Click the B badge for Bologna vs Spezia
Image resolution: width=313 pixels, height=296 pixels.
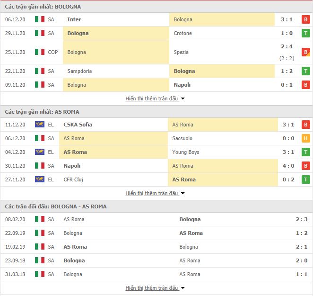pyautogui.click(x=305, y=52)
